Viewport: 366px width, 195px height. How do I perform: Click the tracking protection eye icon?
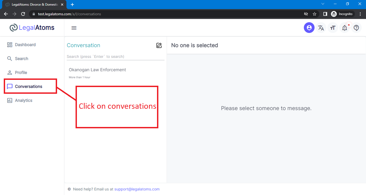point(306,14)
